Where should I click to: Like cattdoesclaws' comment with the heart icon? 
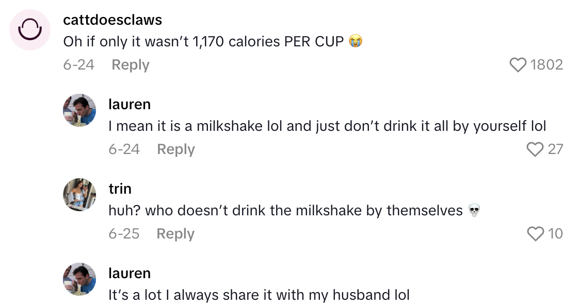518,65
